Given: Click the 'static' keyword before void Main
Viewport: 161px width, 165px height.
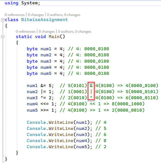Looking at the screenshot, I should (24, 37).
